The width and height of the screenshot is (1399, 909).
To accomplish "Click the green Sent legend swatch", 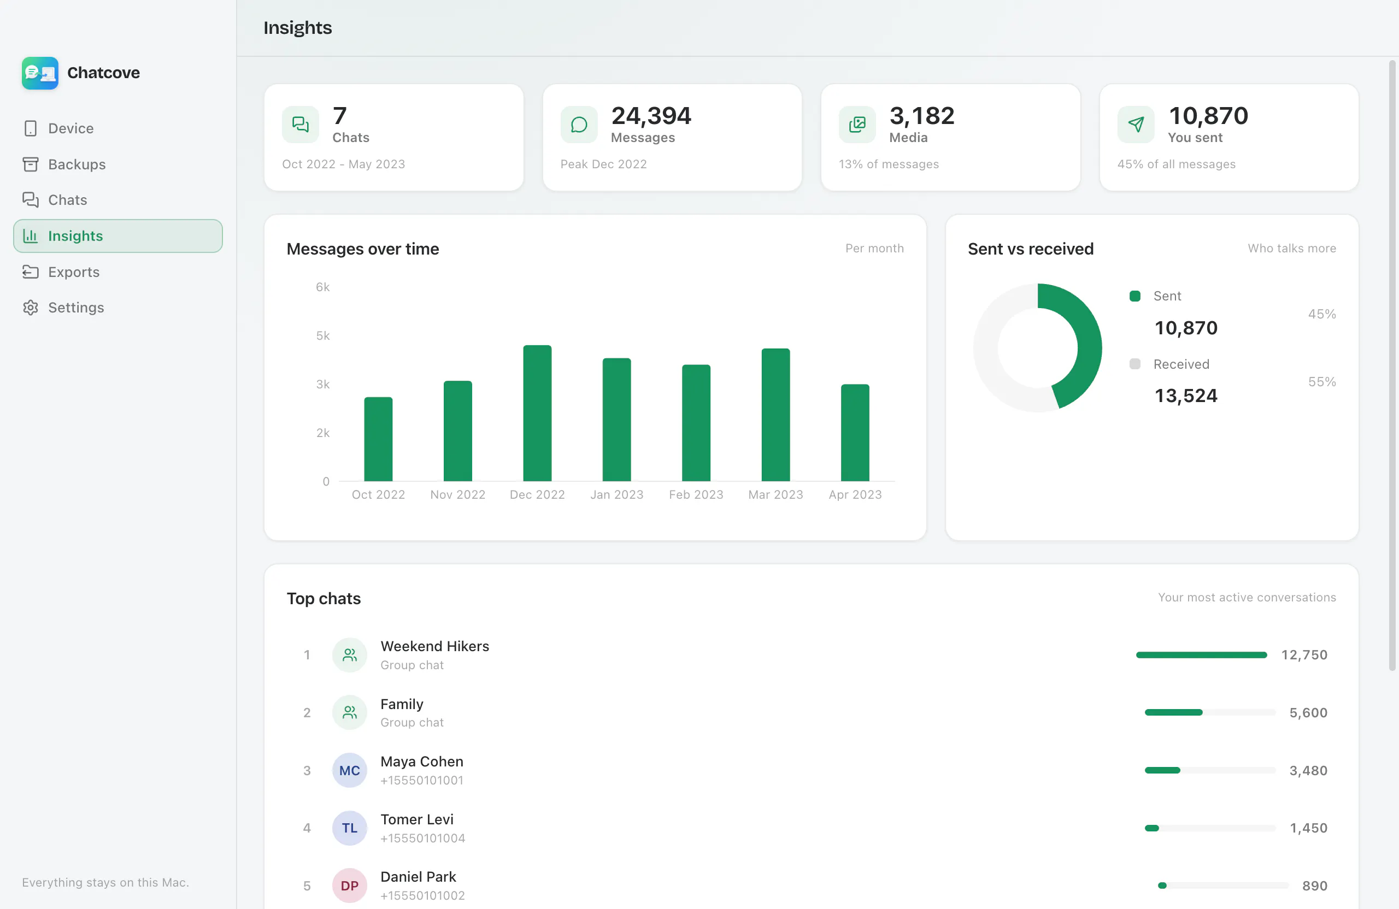I will (x=1135, y=296).
